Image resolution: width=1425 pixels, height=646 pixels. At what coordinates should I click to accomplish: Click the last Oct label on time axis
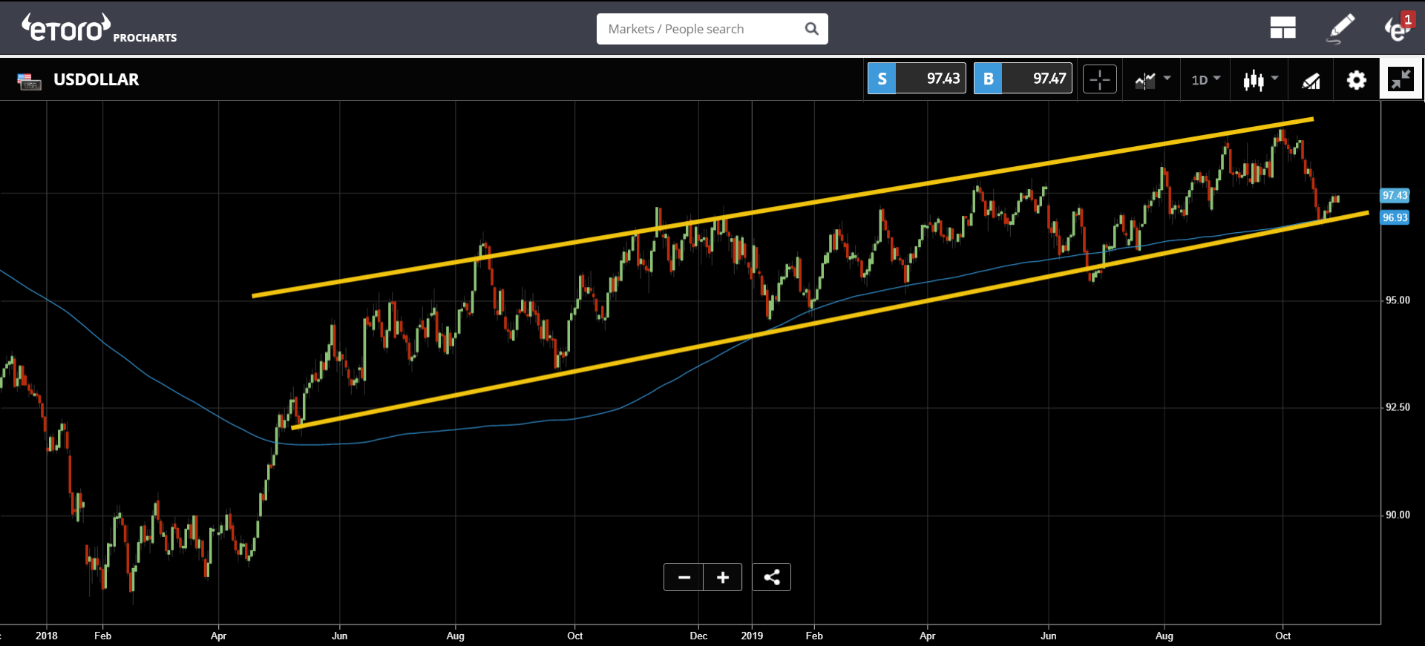(x=1282, y=636)
